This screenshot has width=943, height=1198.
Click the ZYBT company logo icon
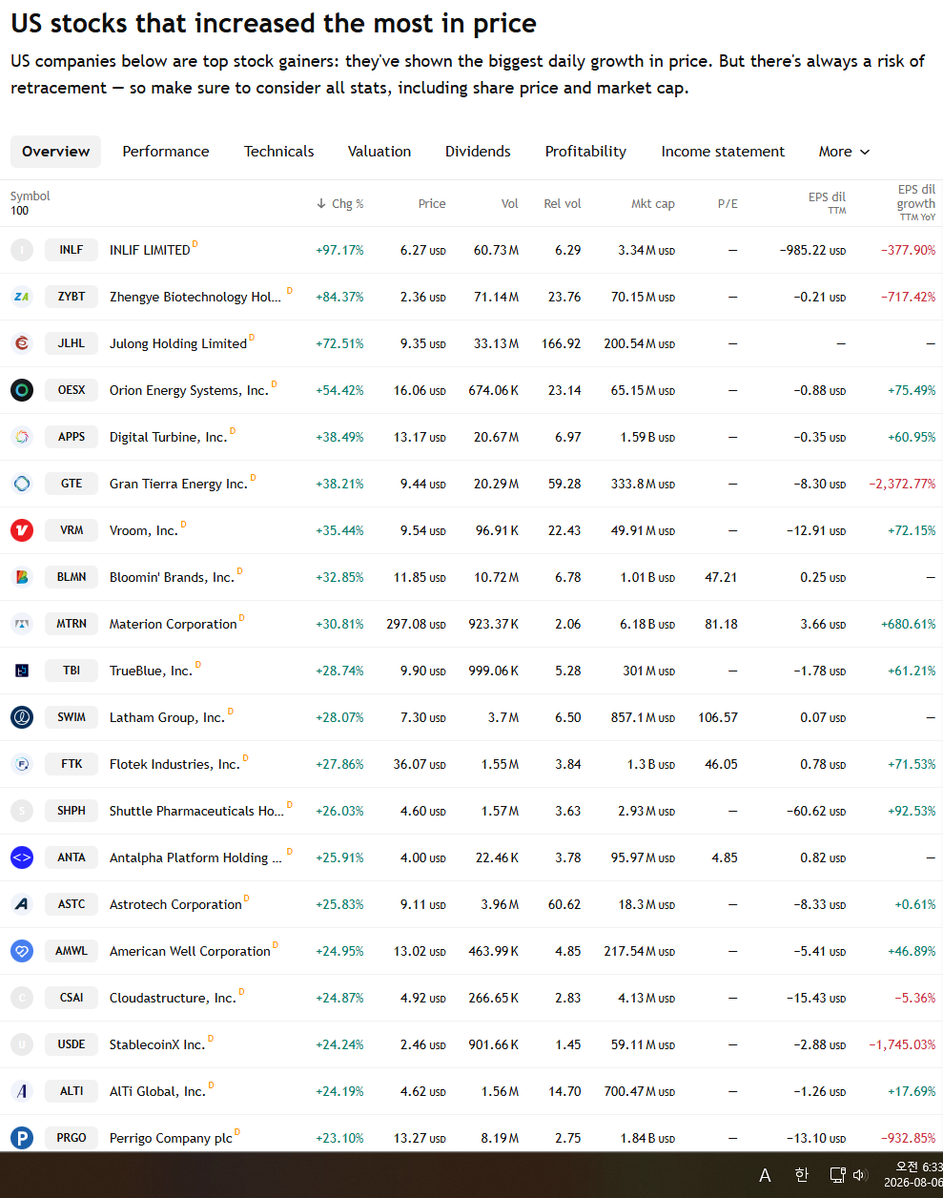[22, 297]
